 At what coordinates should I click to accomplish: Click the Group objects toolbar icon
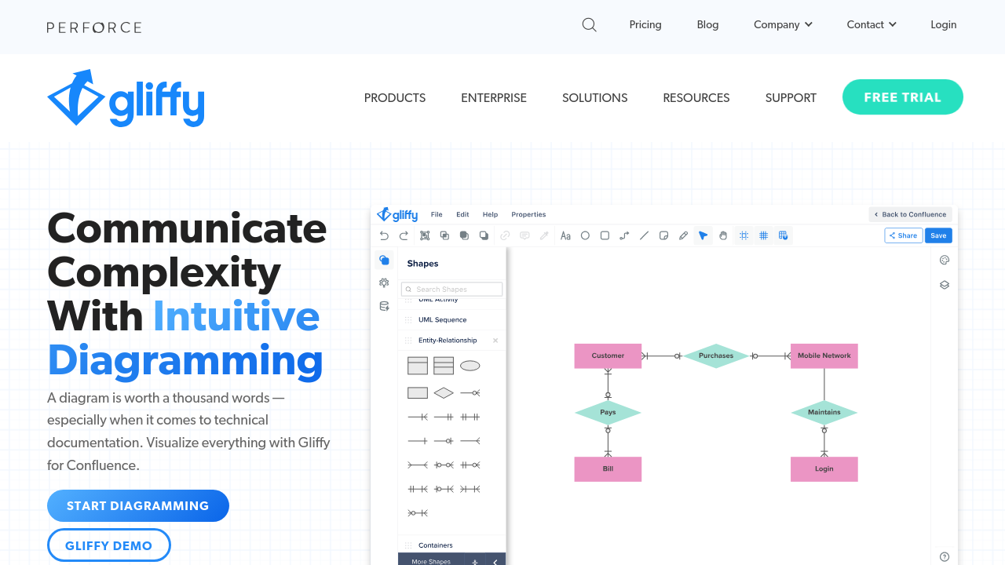click(x=425, y=235)
